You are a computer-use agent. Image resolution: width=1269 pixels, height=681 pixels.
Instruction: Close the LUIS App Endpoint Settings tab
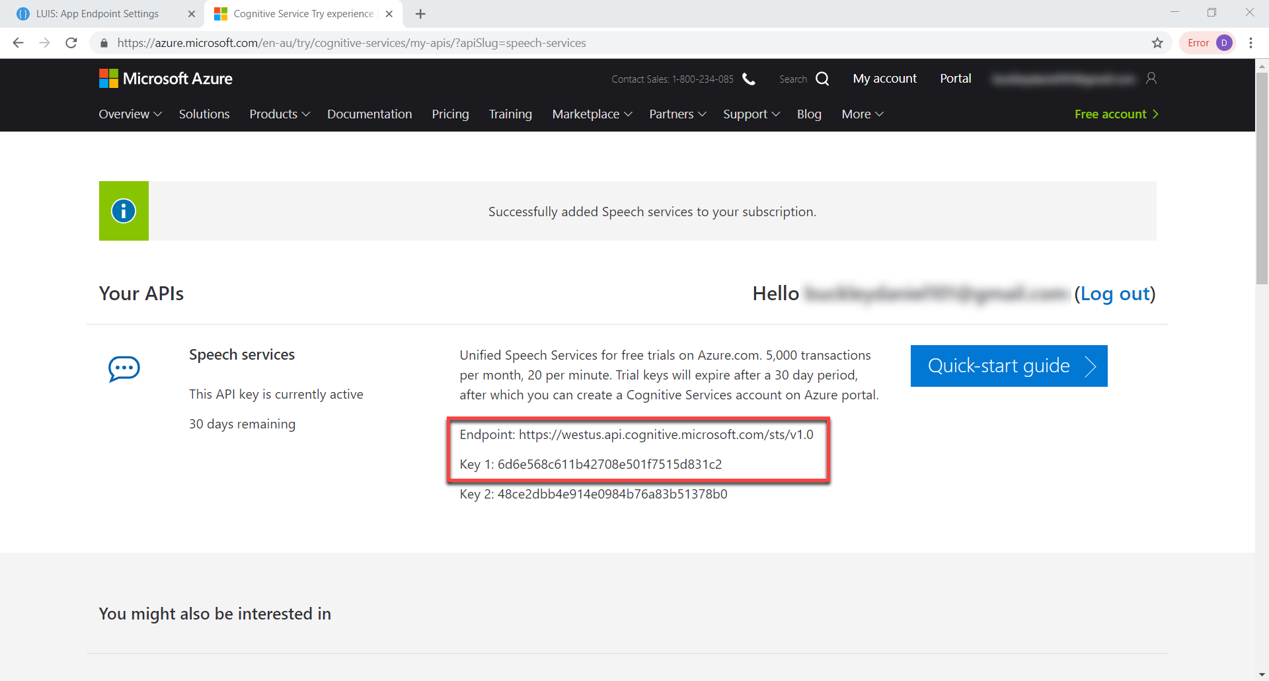(192, 14)
